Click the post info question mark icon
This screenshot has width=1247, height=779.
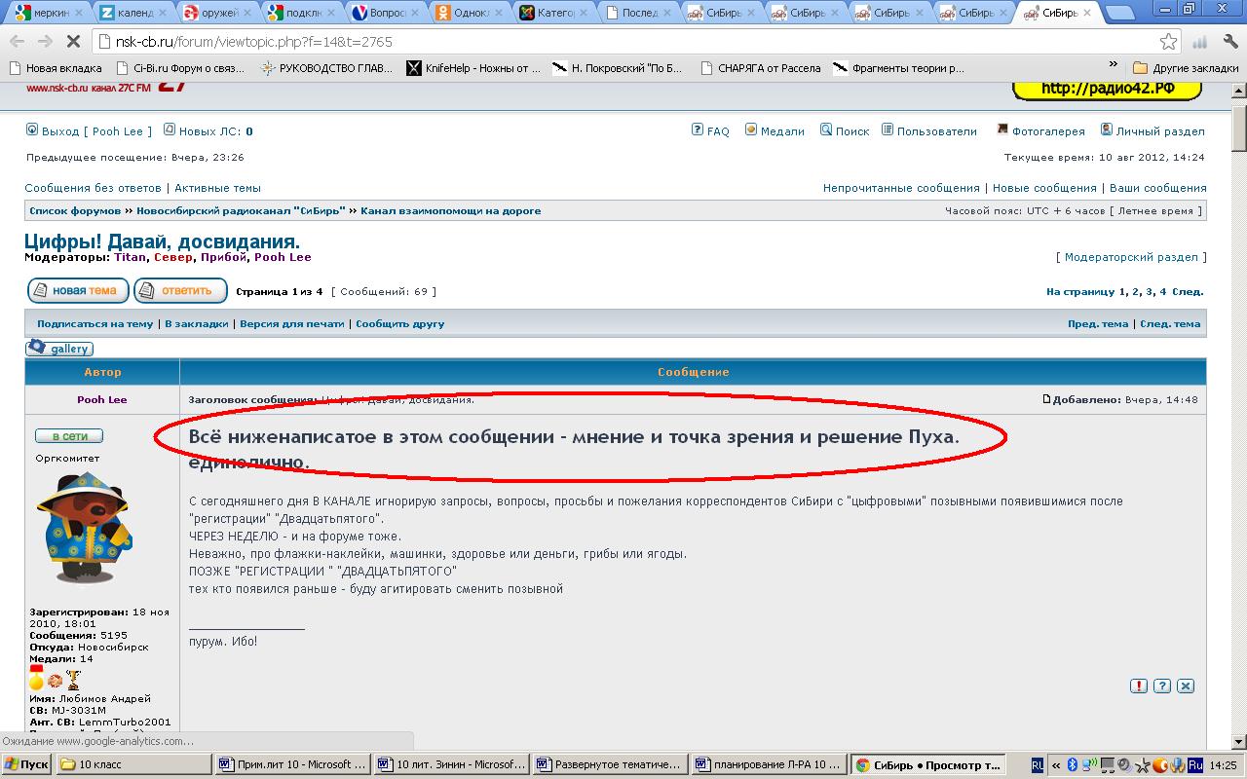point(1162,686)
